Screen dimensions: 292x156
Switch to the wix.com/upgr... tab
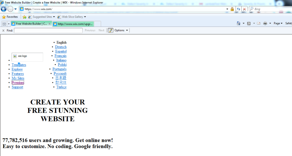pyautogui.click(x=73, y=24)
